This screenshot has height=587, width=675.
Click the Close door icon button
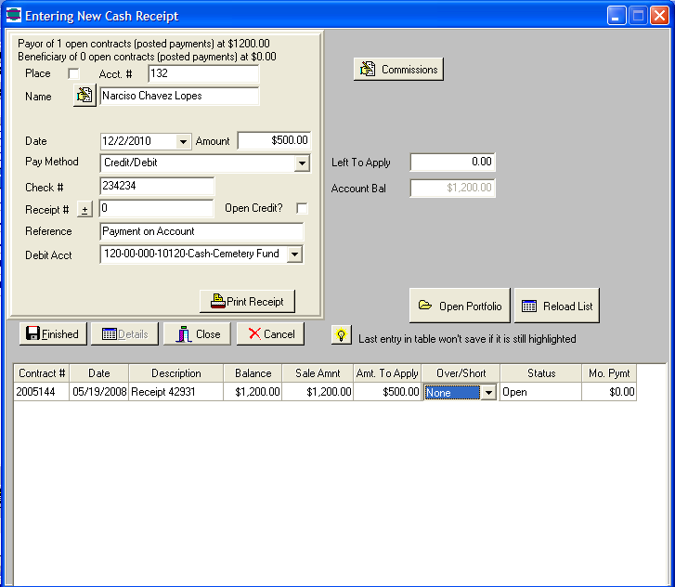point(198,334)
